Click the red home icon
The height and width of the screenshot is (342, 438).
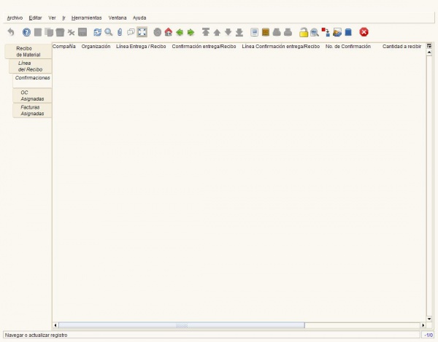click(x=169, y=32)
